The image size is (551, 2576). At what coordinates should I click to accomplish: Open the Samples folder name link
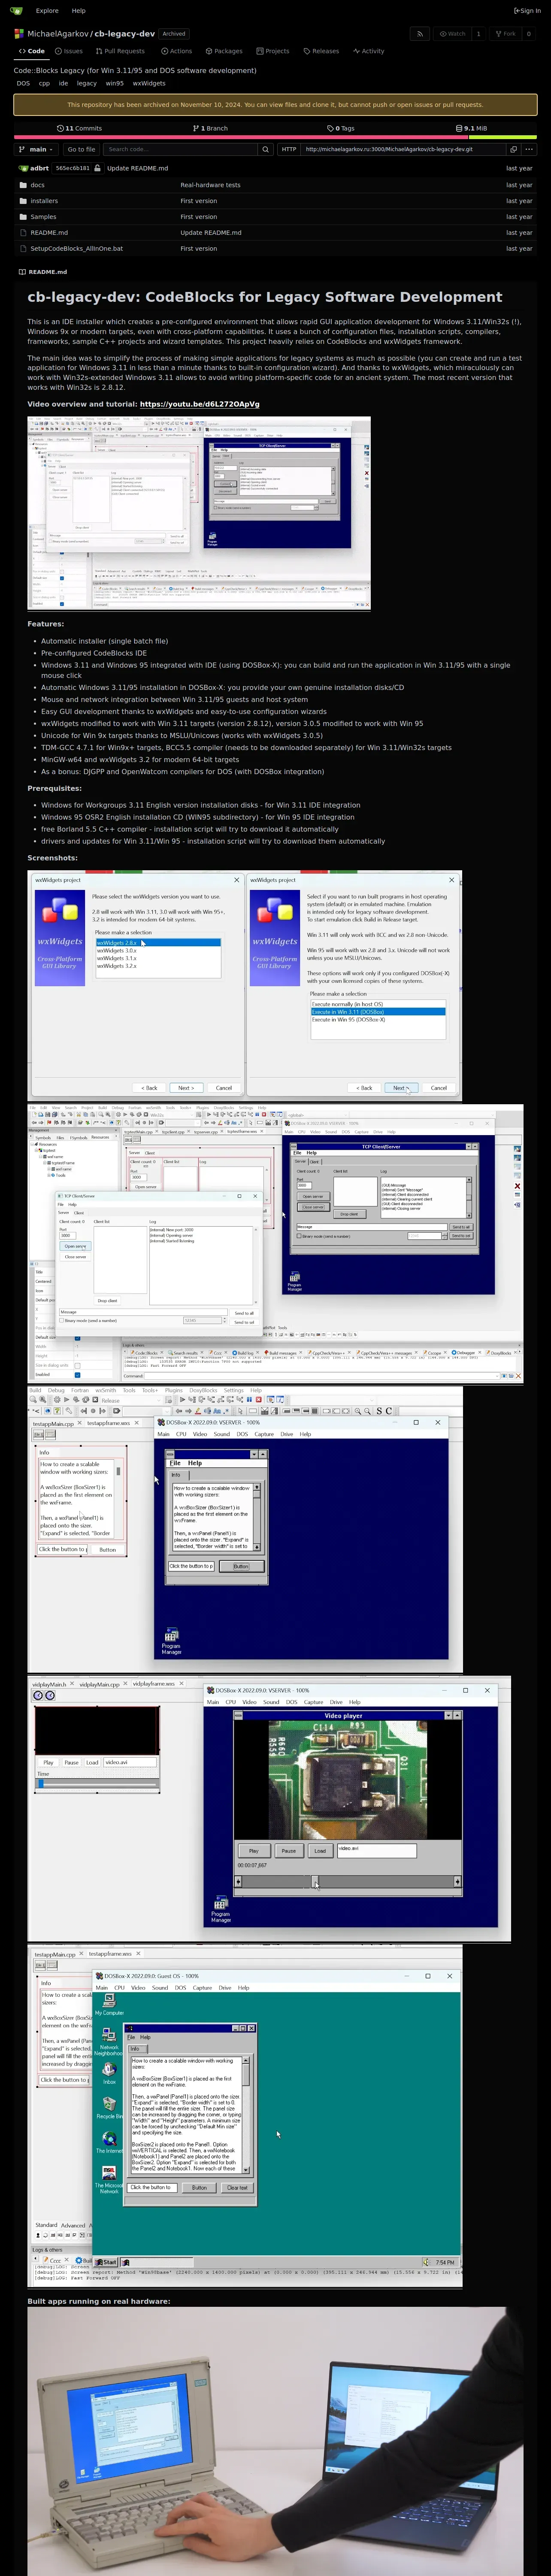tap(43, 217)
